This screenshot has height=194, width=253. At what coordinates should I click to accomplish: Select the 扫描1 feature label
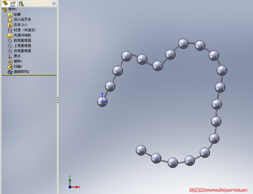(x=18, y=66)
